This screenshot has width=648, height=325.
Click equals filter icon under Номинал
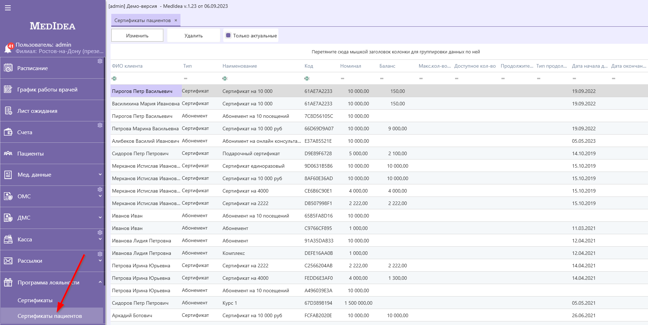342,78
